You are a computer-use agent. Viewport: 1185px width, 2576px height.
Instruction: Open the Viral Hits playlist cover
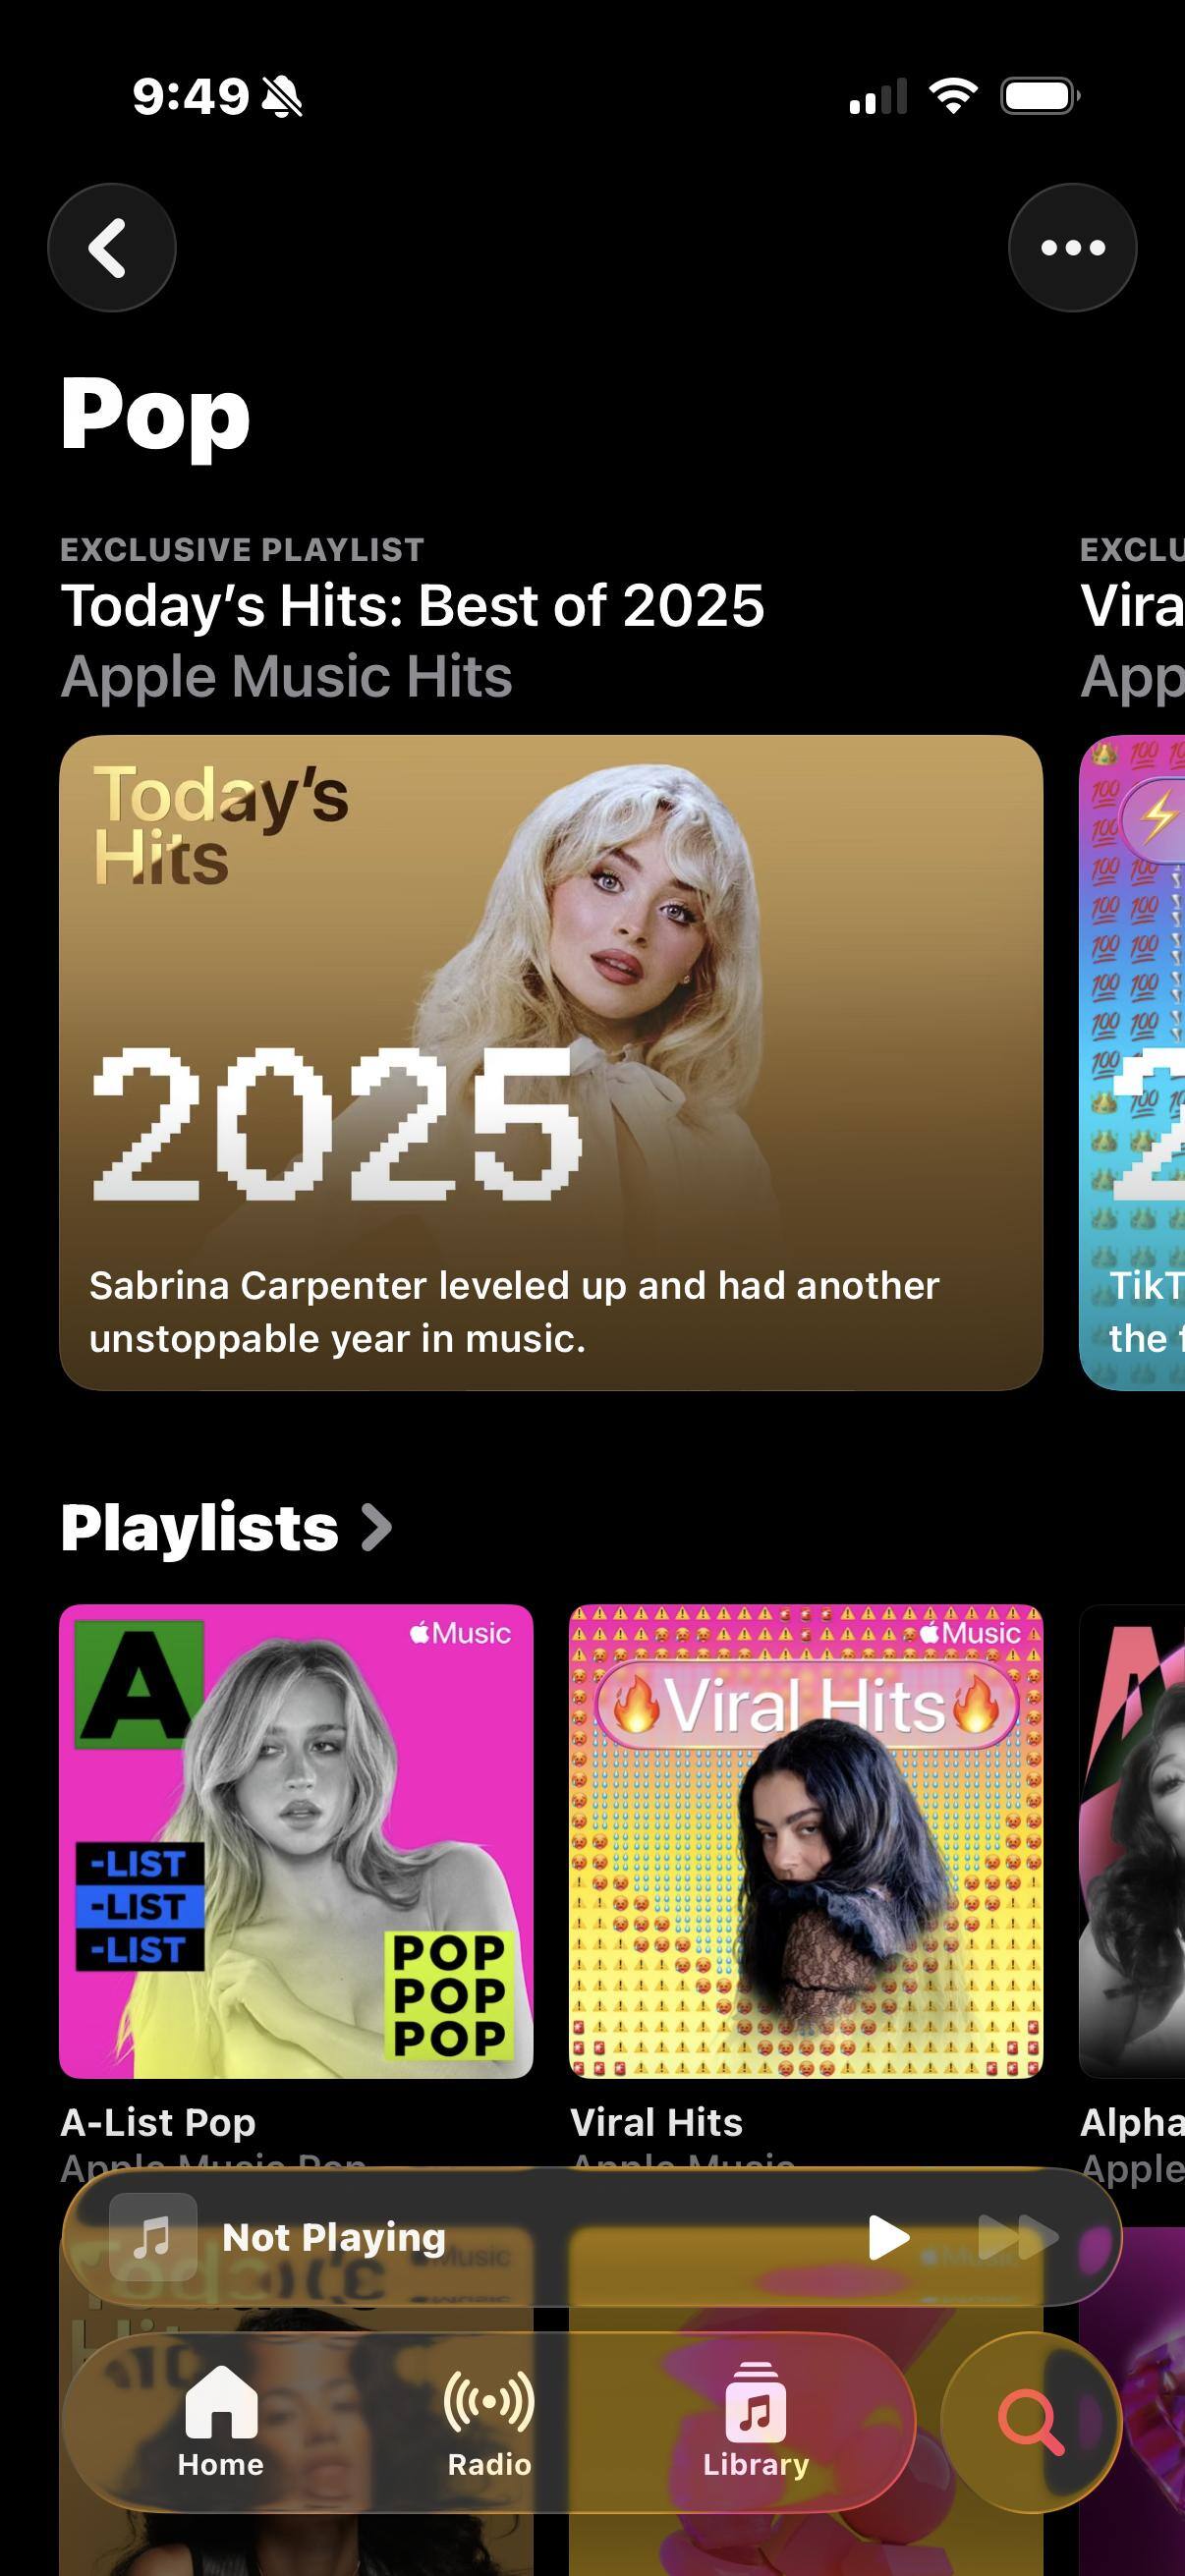coord(806,1841)
